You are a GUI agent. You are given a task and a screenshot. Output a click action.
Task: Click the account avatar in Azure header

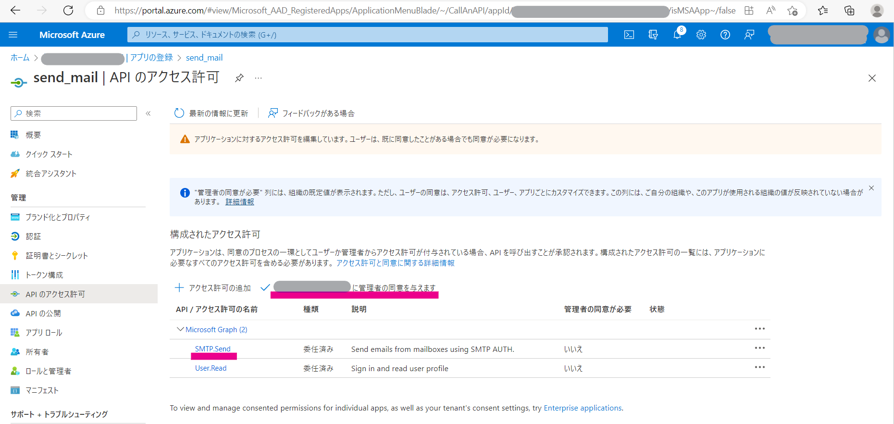tap(882, 35)
